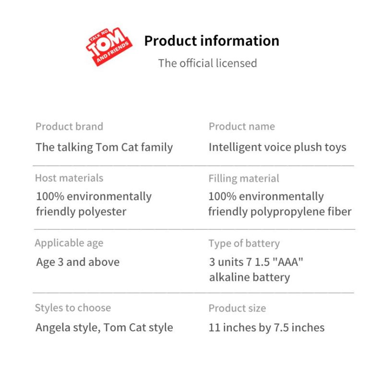Select "11 inches by 7.5 inches" text

[x=266, y=328]
